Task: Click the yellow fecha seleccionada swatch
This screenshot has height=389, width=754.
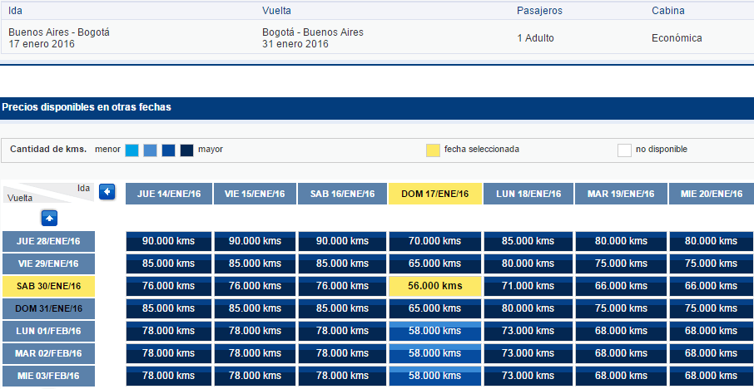Action: (433, 150)
